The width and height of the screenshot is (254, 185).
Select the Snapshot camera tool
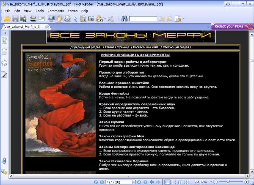click(91, 19)
